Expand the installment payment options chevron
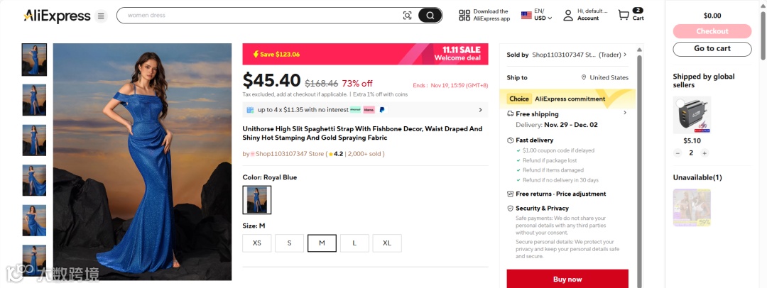The height and width of the screenshot is (288, 767). [480, 110]
